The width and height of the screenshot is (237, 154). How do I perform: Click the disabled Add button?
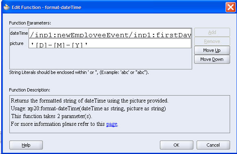tap(212, 32)
